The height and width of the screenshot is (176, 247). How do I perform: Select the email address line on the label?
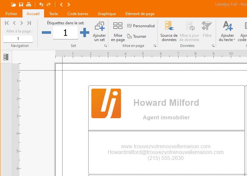[x=166, y=152]
